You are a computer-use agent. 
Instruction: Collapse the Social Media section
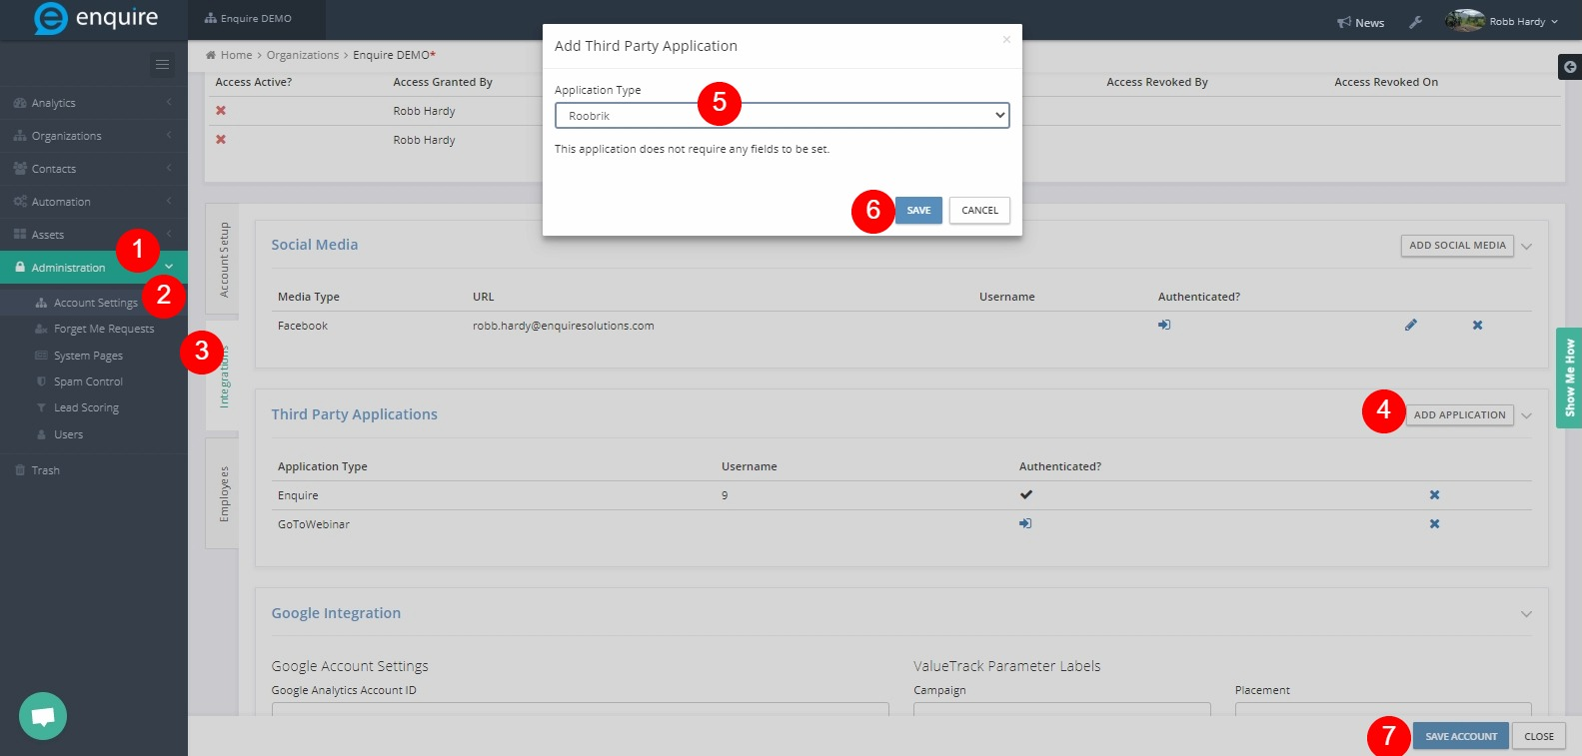[1526, 246]
